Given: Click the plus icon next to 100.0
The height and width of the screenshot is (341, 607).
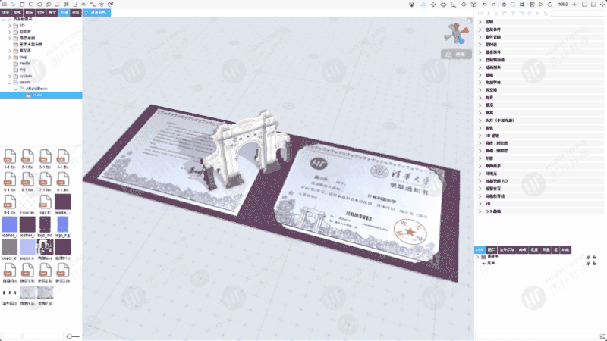Looking at the screenshot, I should [574, 5].
